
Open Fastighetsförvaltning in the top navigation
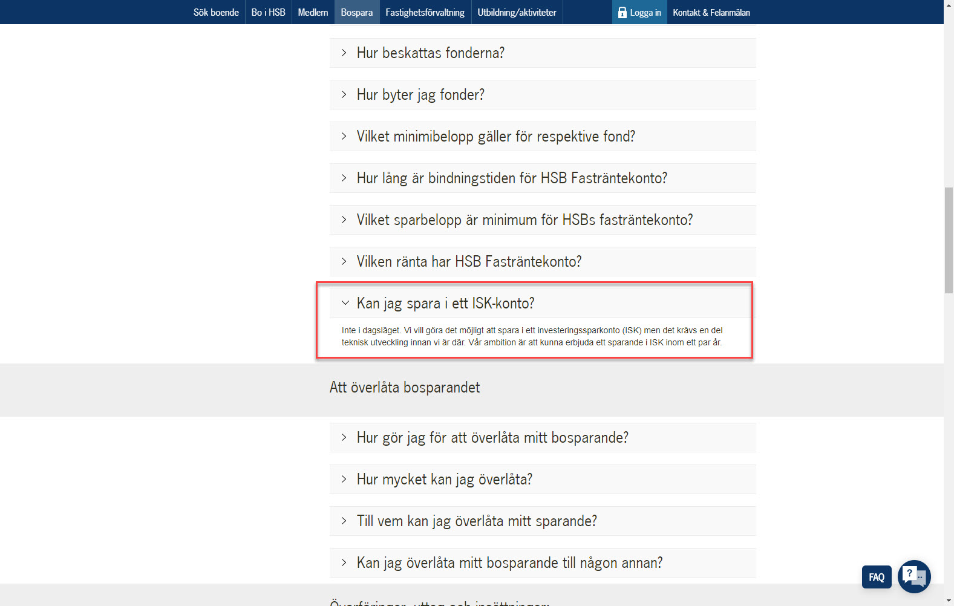pos(425,13)
